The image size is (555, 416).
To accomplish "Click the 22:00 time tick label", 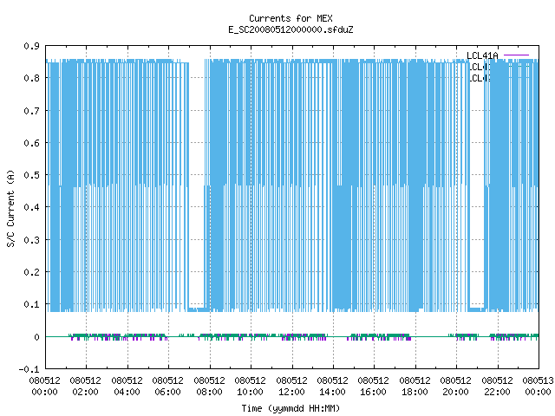I will (x=497, y=392).
